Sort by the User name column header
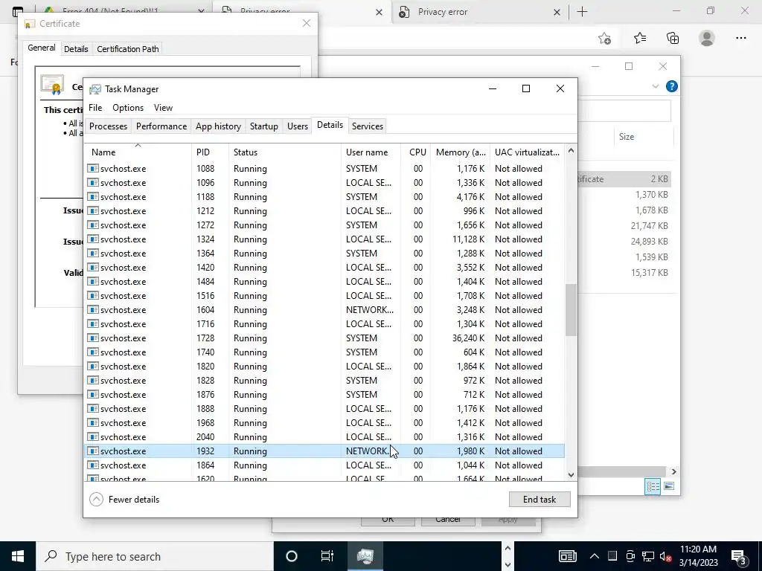The height and width of the screenshot is (571, 762). pos(371,152)
